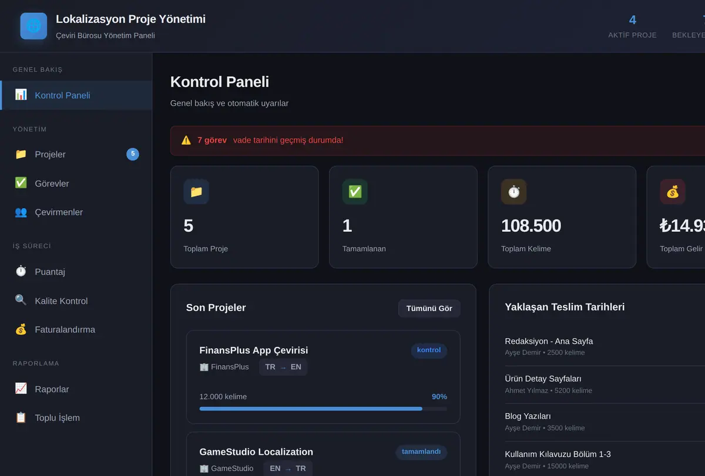Click the kontrol status tag on FinansPlus
705x476 pixels.
point(429,350)
